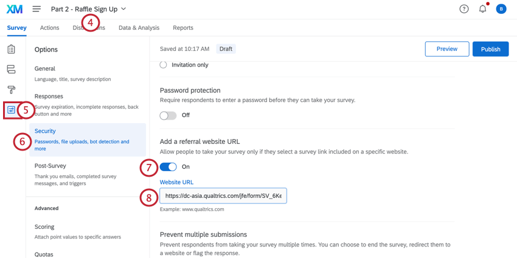
Task: Click the Preview button
Action: click(446, 49)
